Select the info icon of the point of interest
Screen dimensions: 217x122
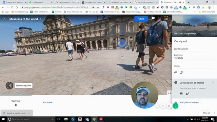(176, 83)
